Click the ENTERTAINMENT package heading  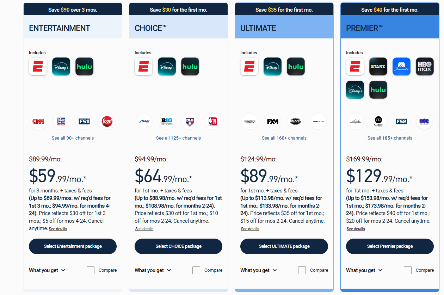[x=60, y=28]
